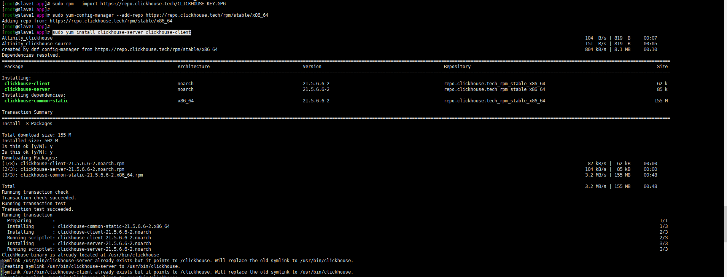Click the 62 k size cell
The image size is (727, 277).
[x=662, y=84]
